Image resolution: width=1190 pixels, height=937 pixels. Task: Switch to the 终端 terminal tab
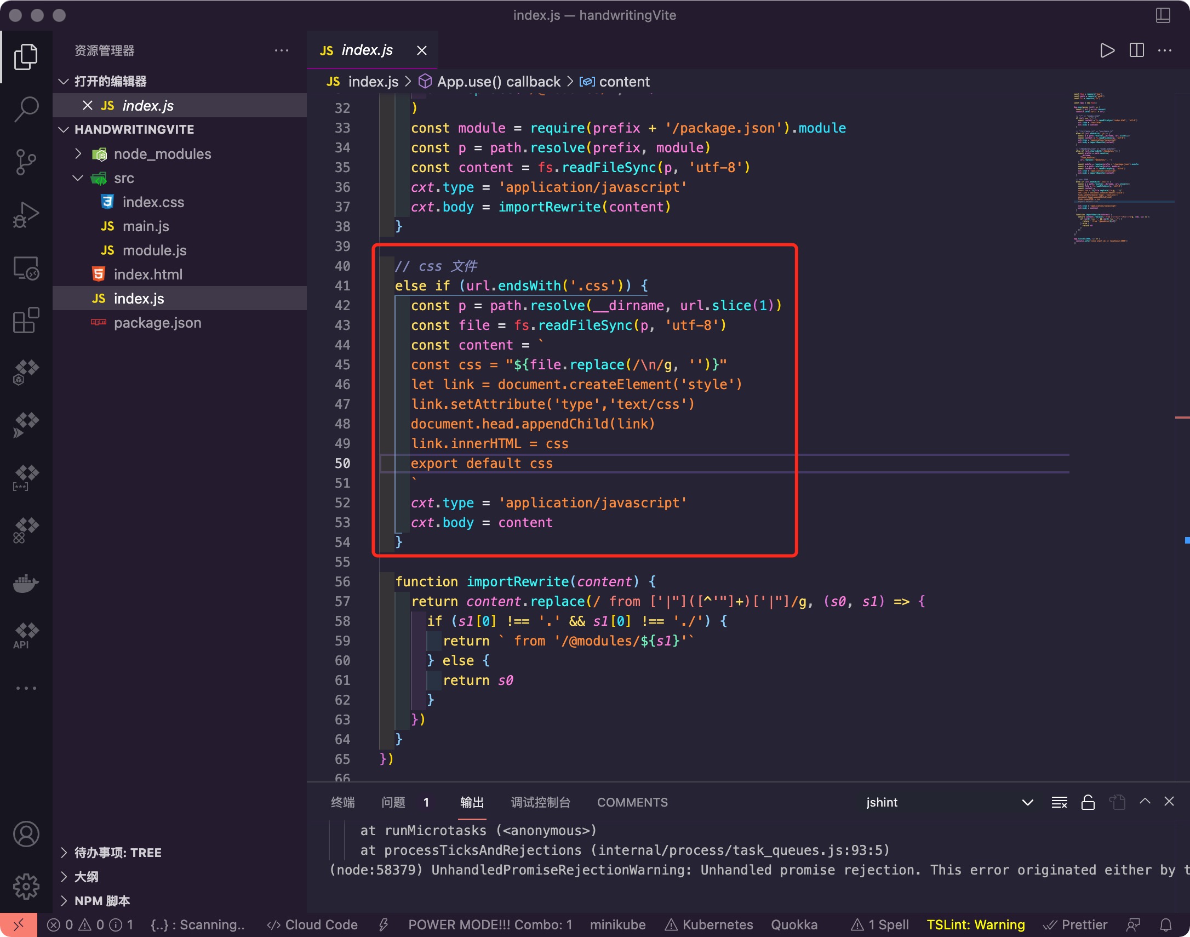(x=343, y=802)
